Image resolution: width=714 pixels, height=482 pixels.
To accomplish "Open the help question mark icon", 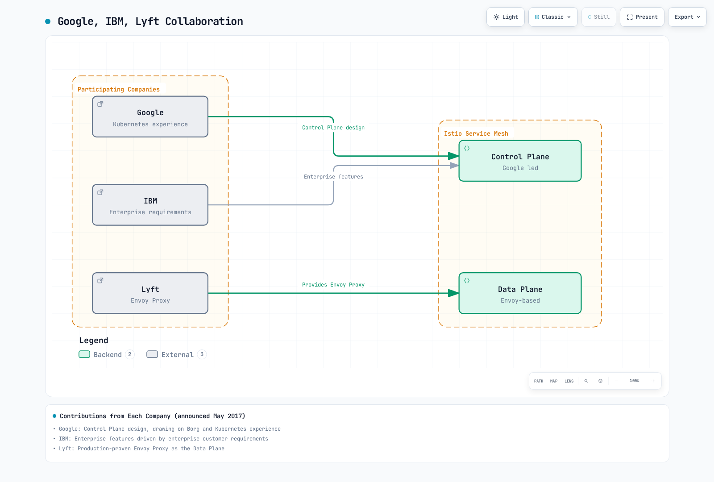I will click(x=600, y=381).
